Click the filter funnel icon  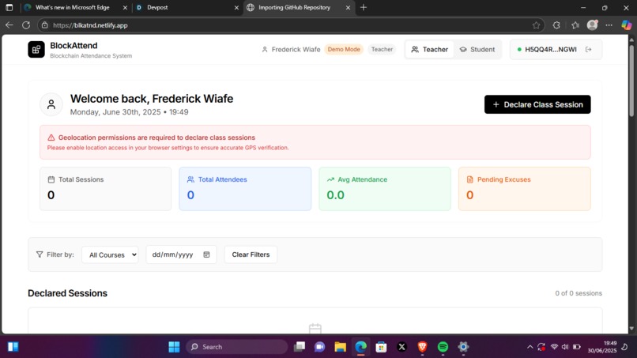click(40, 254)
